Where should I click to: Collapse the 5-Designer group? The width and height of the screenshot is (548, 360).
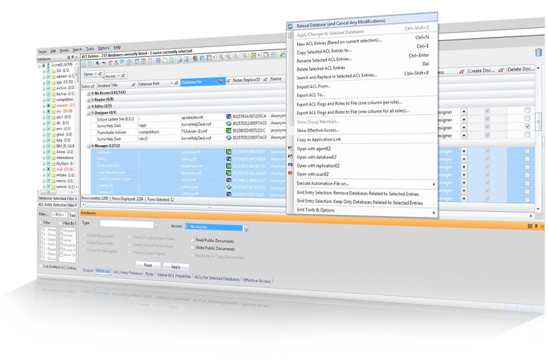click(x=88, y=113)
